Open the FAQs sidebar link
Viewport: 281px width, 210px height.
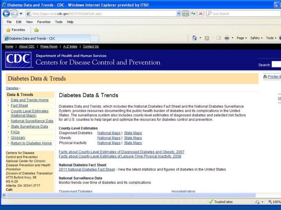[15, 132]
